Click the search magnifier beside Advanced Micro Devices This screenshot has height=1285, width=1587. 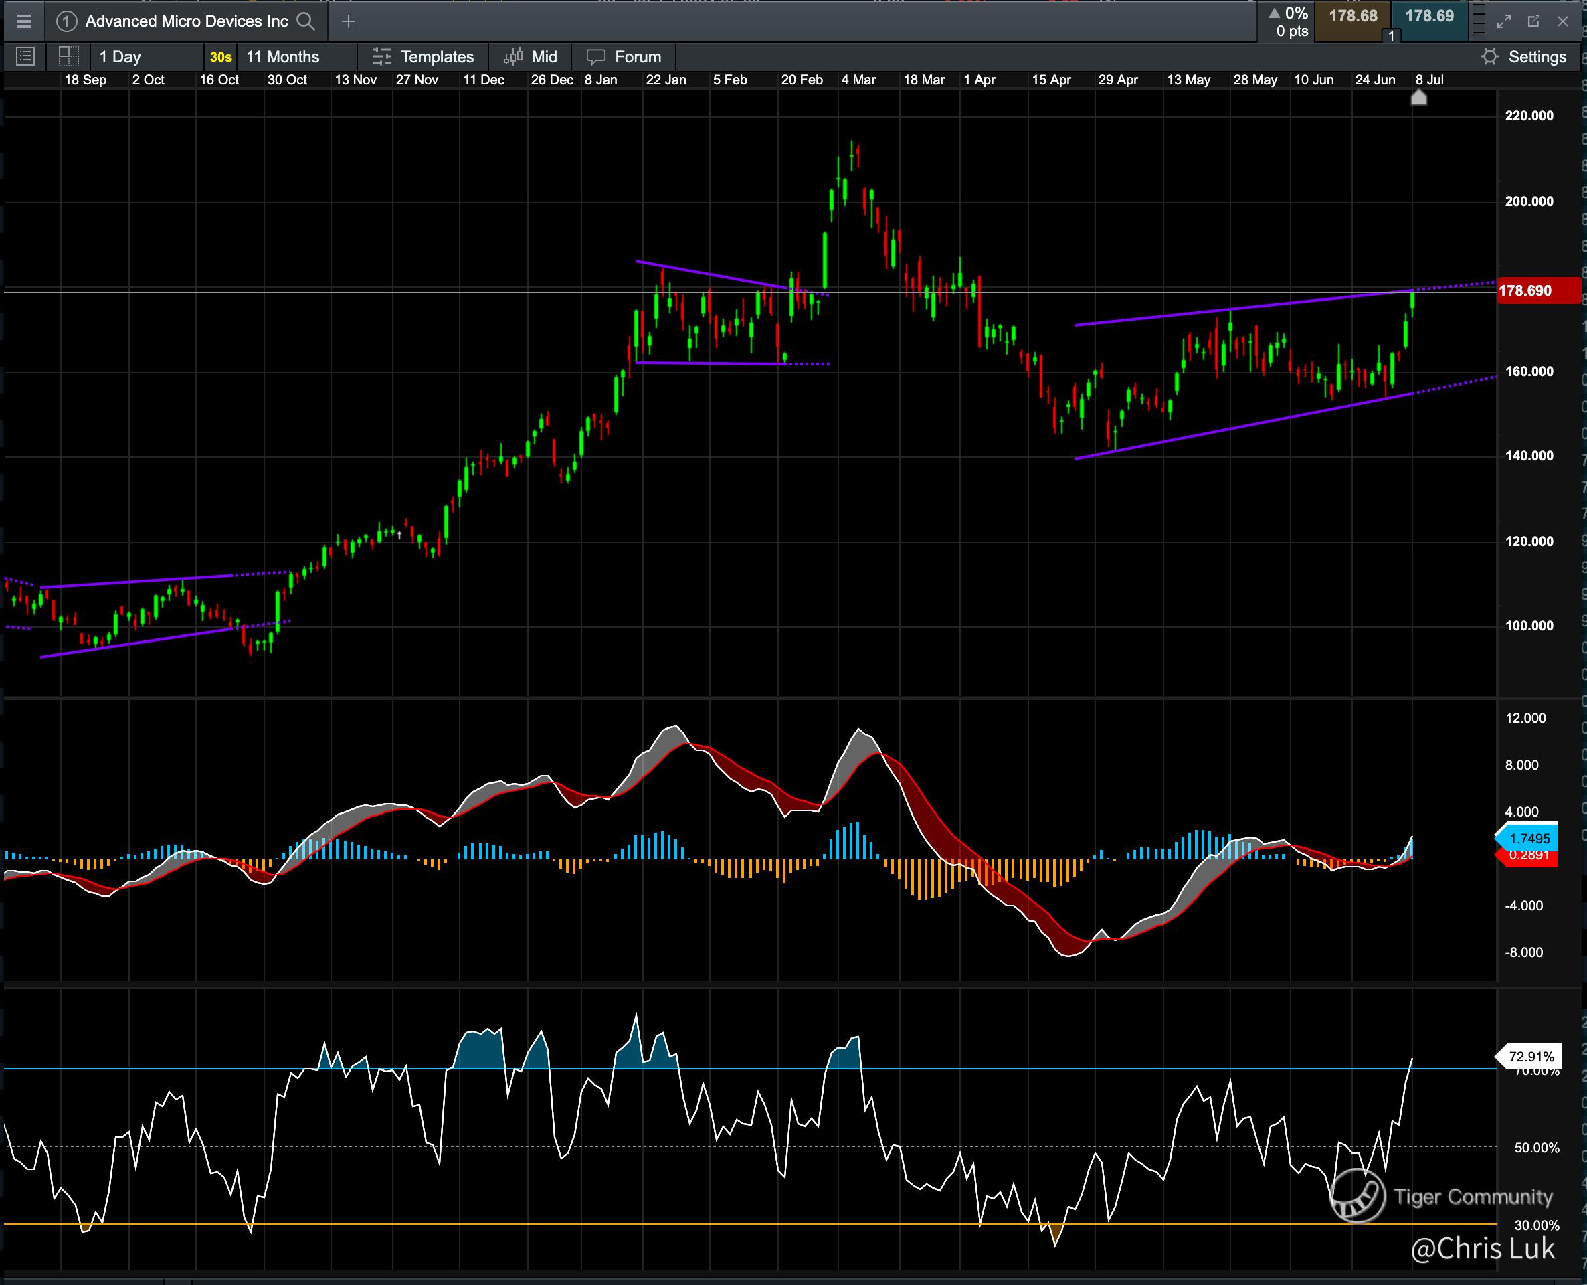click(x=306, y=21)
